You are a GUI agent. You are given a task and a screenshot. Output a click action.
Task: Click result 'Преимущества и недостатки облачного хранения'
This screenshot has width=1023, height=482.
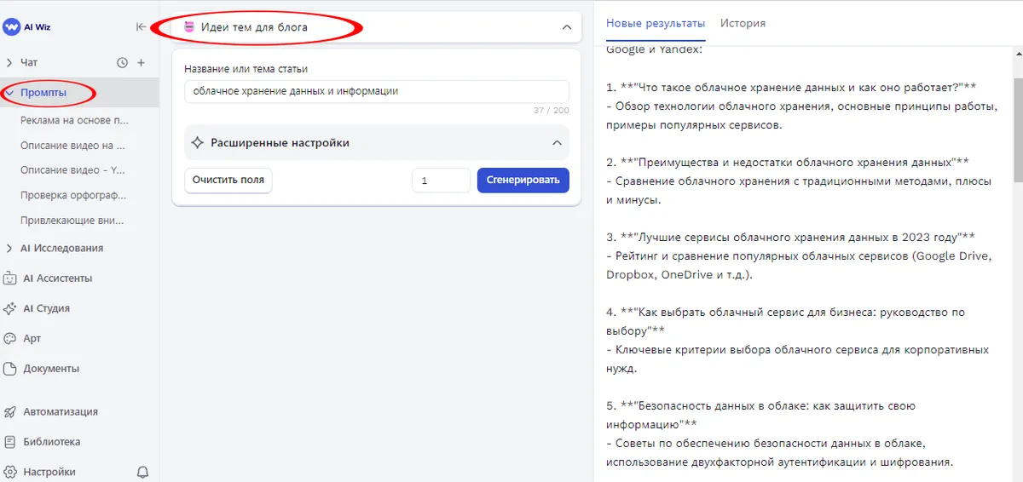pos(788,162)
